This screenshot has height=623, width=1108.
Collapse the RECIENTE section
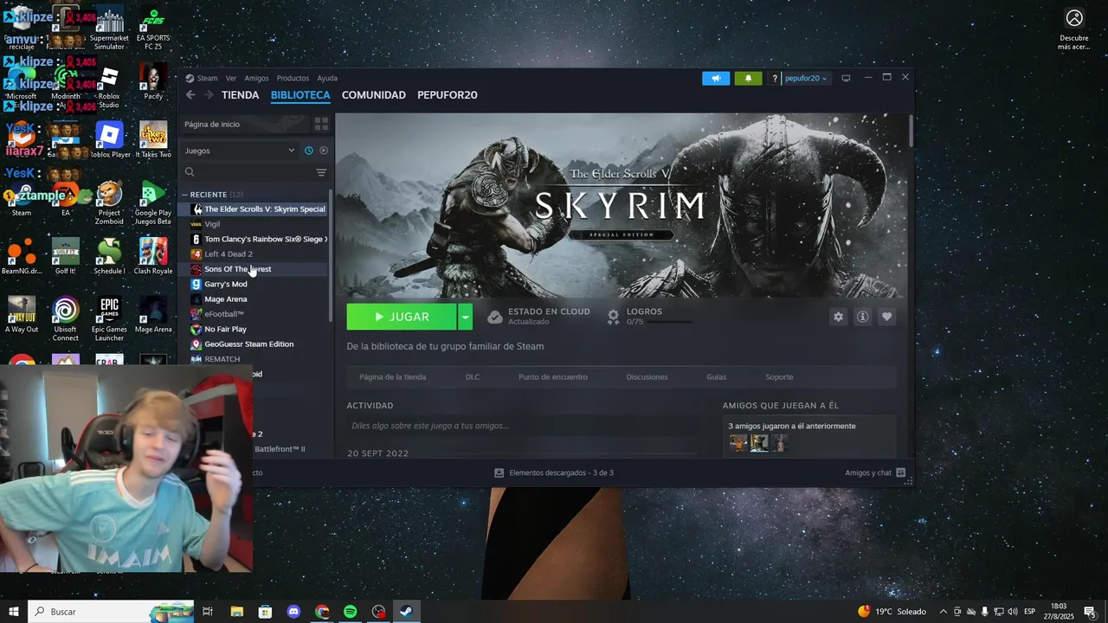pos(185,195)
